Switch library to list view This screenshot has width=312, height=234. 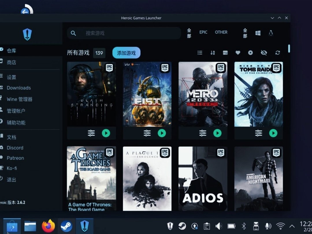click(200, 53)
